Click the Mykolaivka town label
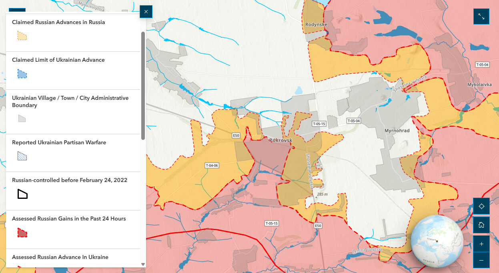The width and height of the screenshot is (499, 273). coord(479,85)
